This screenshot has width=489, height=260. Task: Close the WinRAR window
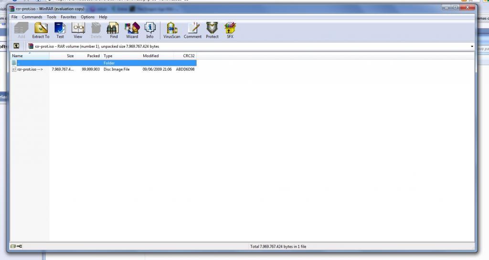[467, 7]
